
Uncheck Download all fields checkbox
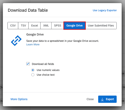(x=28, y=64)
